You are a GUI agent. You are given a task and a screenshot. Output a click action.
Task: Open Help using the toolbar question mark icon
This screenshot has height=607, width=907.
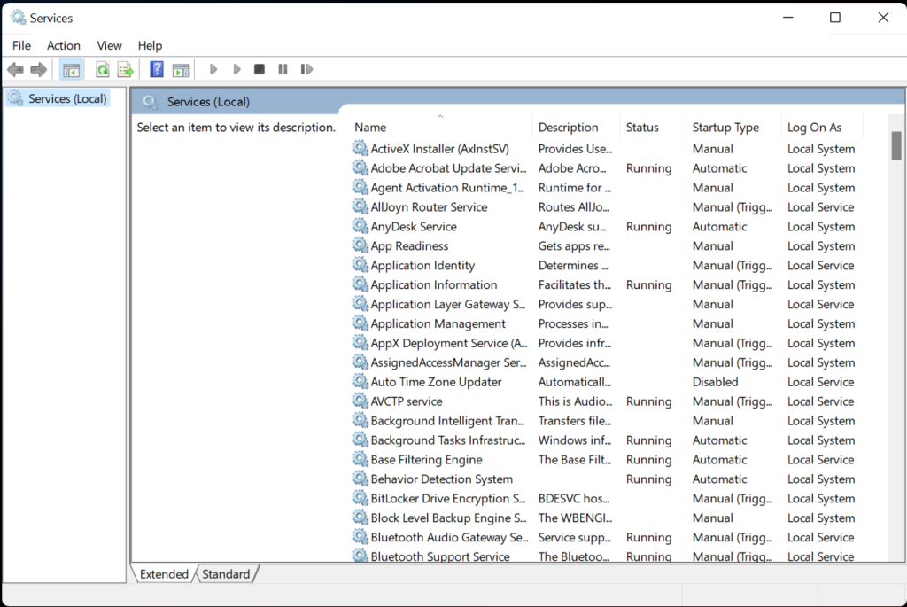[156, 69]
